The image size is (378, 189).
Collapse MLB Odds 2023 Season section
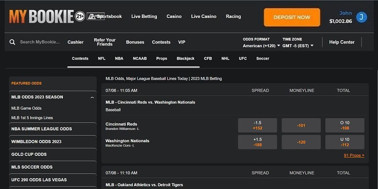coord(92,97)
